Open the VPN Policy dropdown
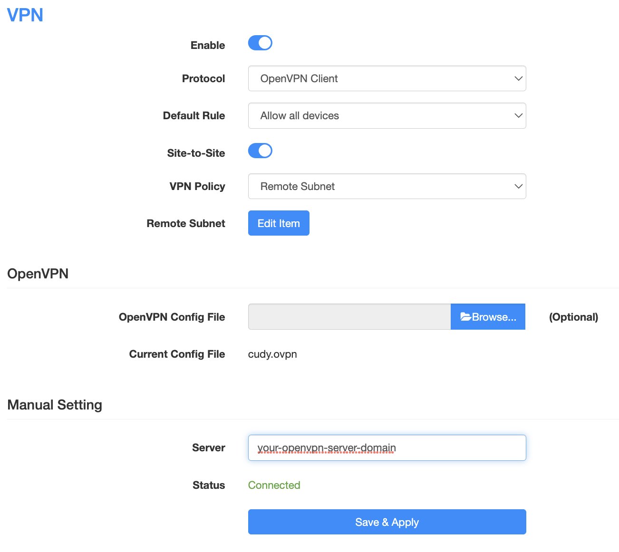 point(387,186)
